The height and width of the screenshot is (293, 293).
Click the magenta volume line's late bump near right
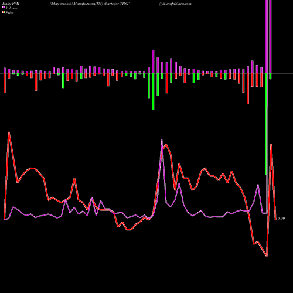coord(258,185)
